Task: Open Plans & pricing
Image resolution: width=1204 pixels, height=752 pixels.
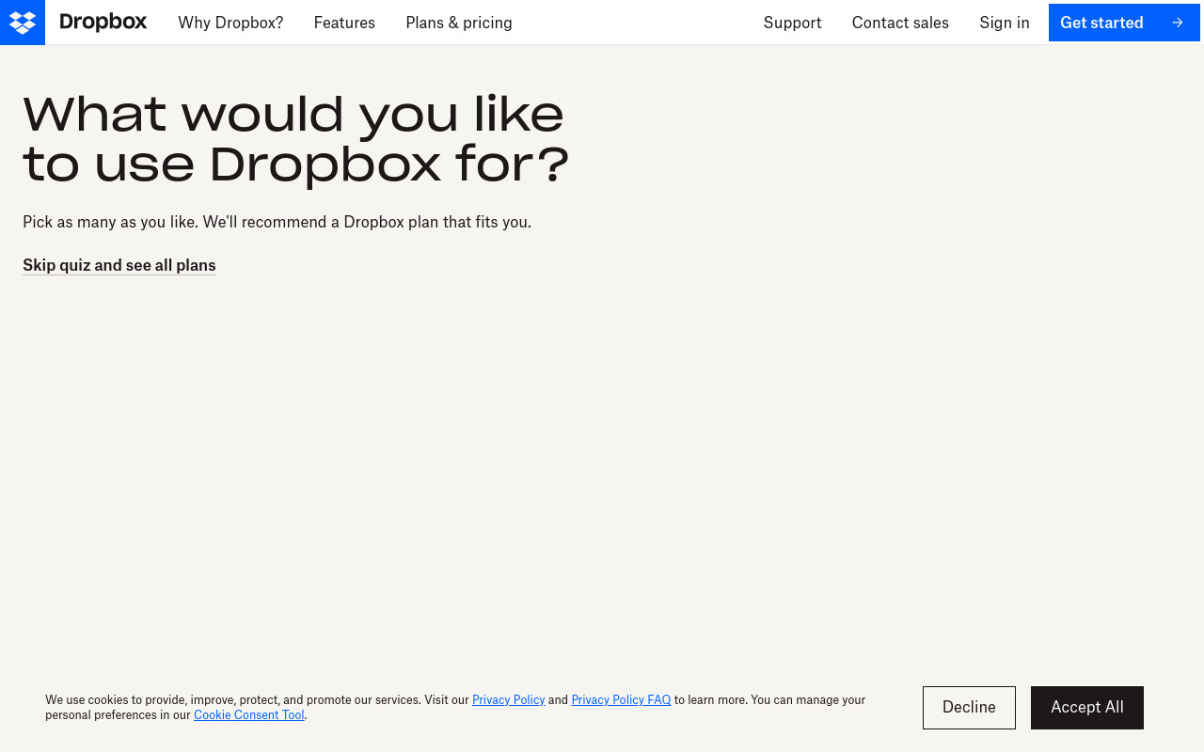Action: point(459,23)
